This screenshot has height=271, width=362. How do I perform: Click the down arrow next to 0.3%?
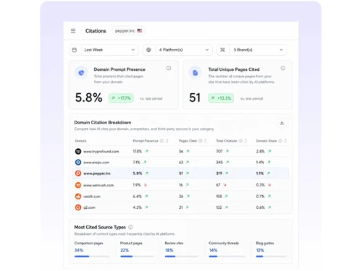269,185
